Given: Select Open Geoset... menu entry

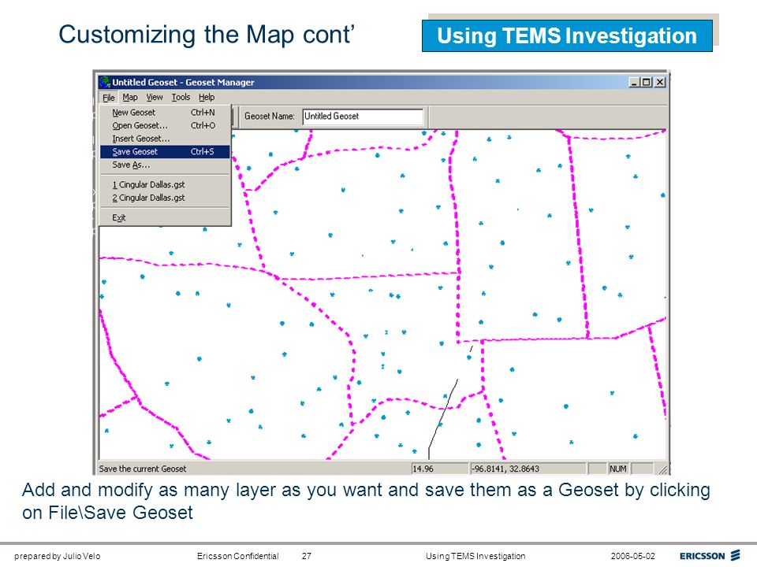Looking at the screenshot, I should (x=165, y=125).
